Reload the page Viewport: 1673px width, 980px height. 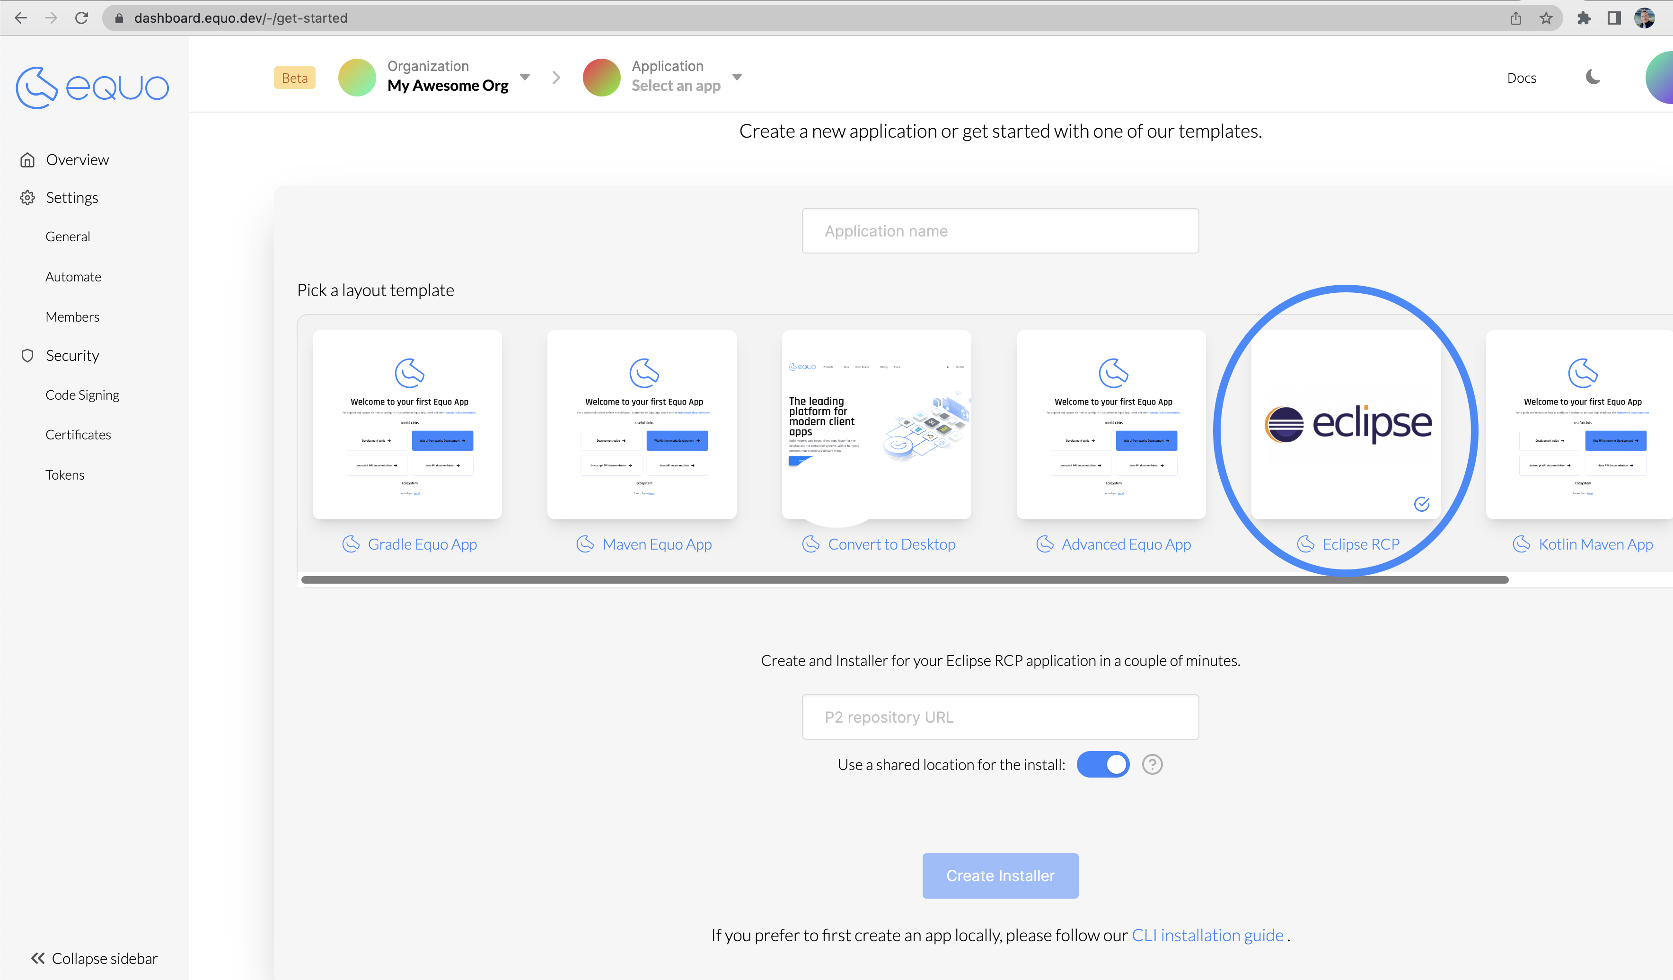(82, 18)
